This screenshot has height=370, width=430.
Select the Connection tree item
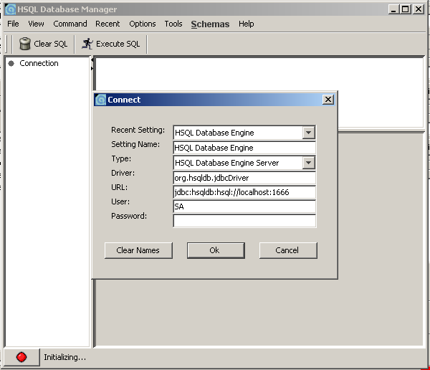39,63
